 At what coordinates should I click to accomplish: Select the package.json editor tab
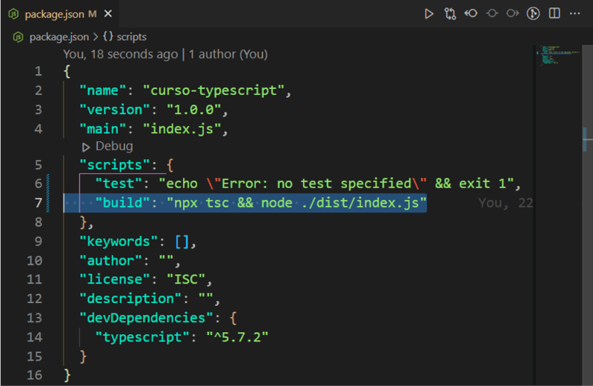click(x=60, y=14)
